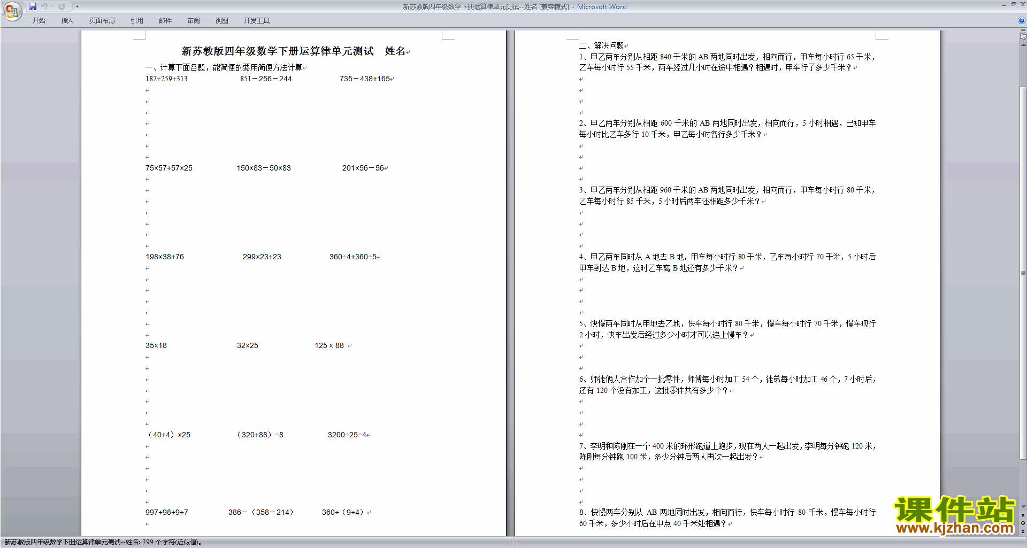This screenshot has width=1027, height=548.
Task: Click the expression 360÷（9÷4）
Action: click(x=344, y=512)
